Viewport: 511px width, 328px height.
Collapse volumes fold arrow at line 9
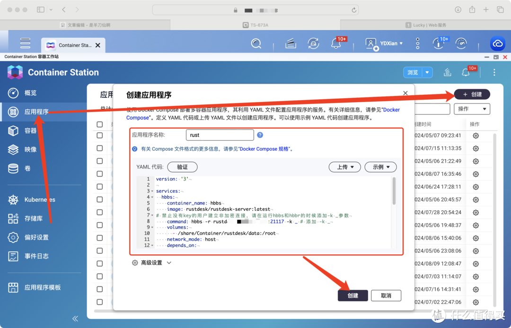pos(152,227)
